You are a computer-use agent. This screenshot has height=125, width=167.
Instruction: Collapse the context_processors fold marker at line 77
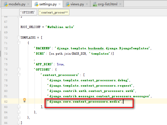pos(19,75)
